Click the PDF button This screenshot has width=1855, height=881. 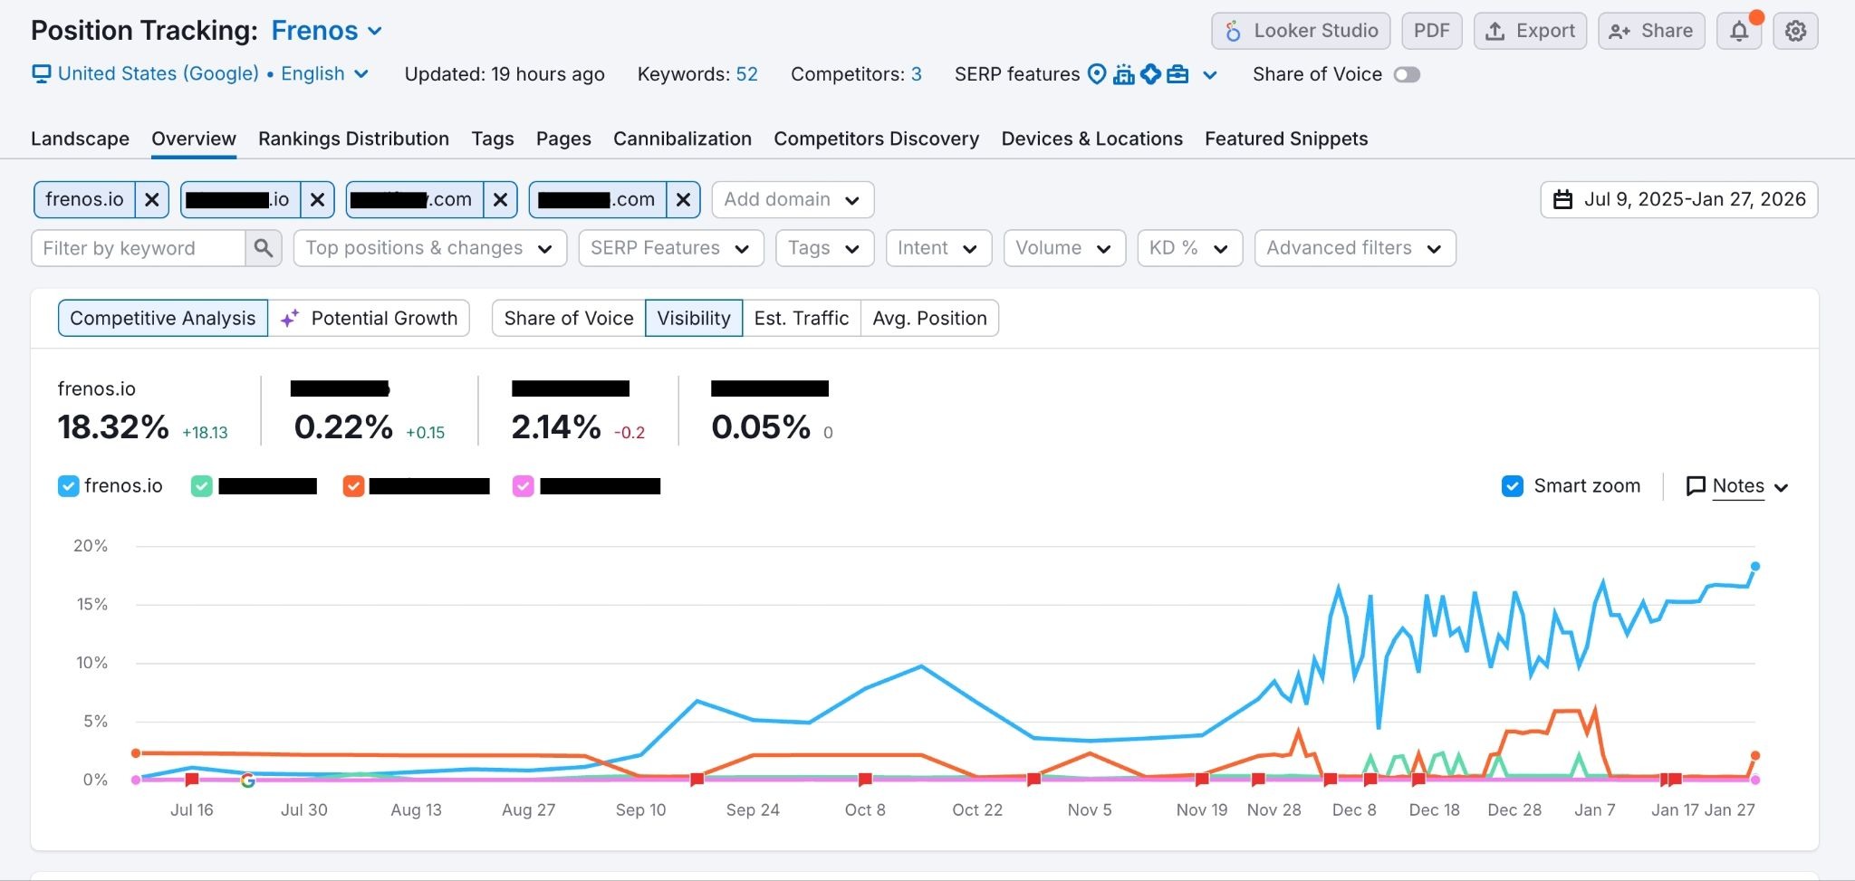[x=1431, y=30]
